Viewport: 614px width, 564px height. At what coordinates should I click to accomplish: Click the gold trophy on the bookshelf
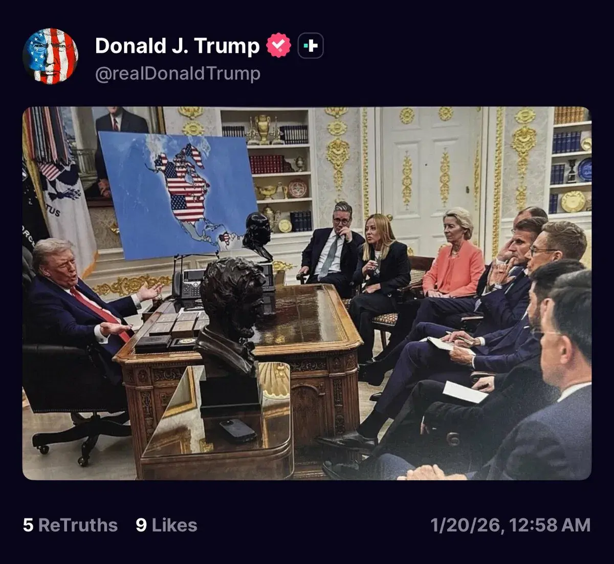pos(263,128)
